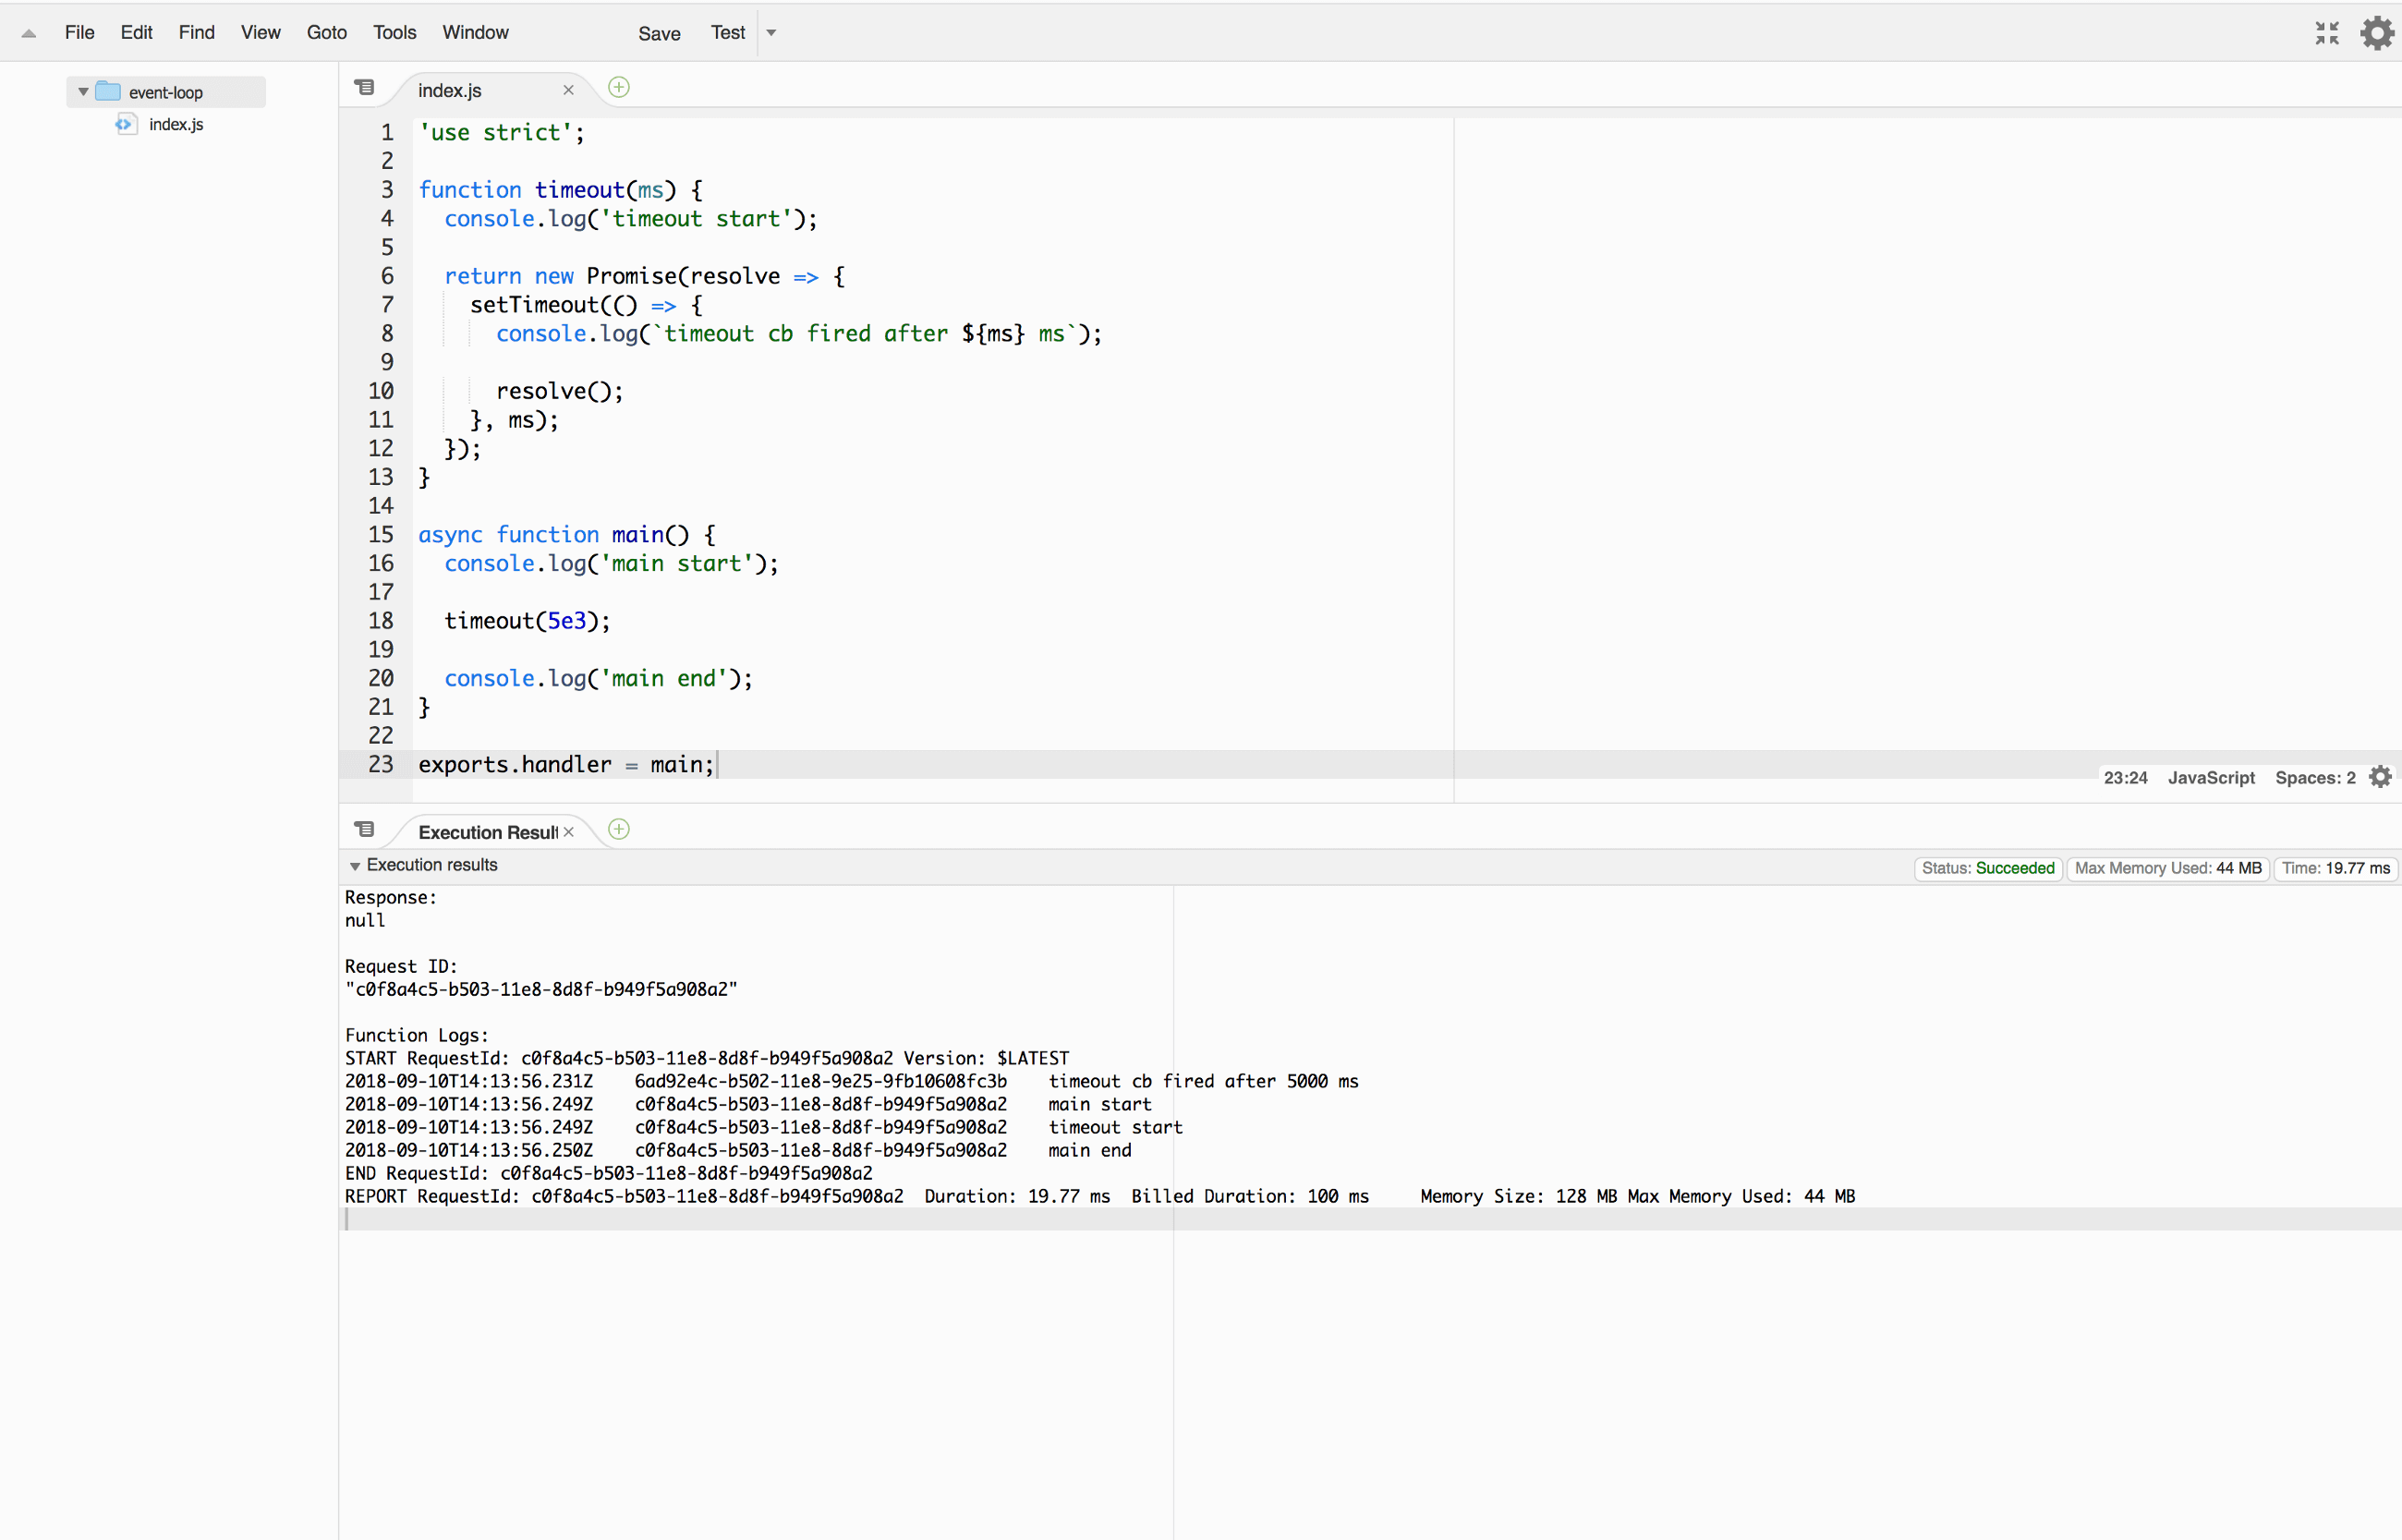This screenshot has width=2402, height=1540.
Task: Collapse the menu bar with up arrow
Action: click(29, 33)
